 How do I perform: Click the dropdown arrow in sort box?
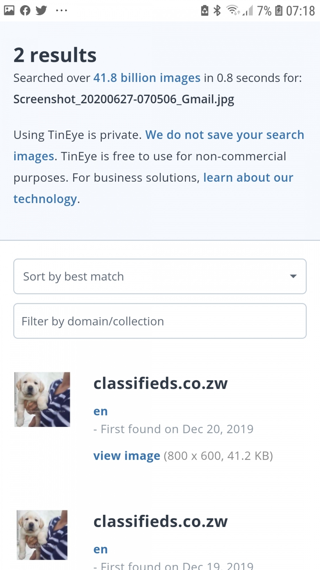point(293,276)
